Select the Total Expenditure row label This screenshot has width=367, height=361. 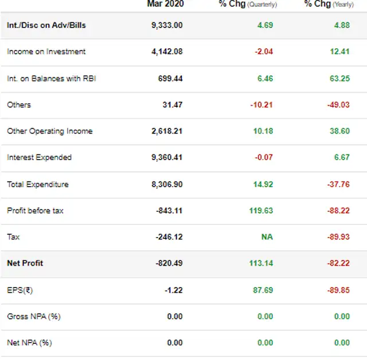tap(37, 184)
